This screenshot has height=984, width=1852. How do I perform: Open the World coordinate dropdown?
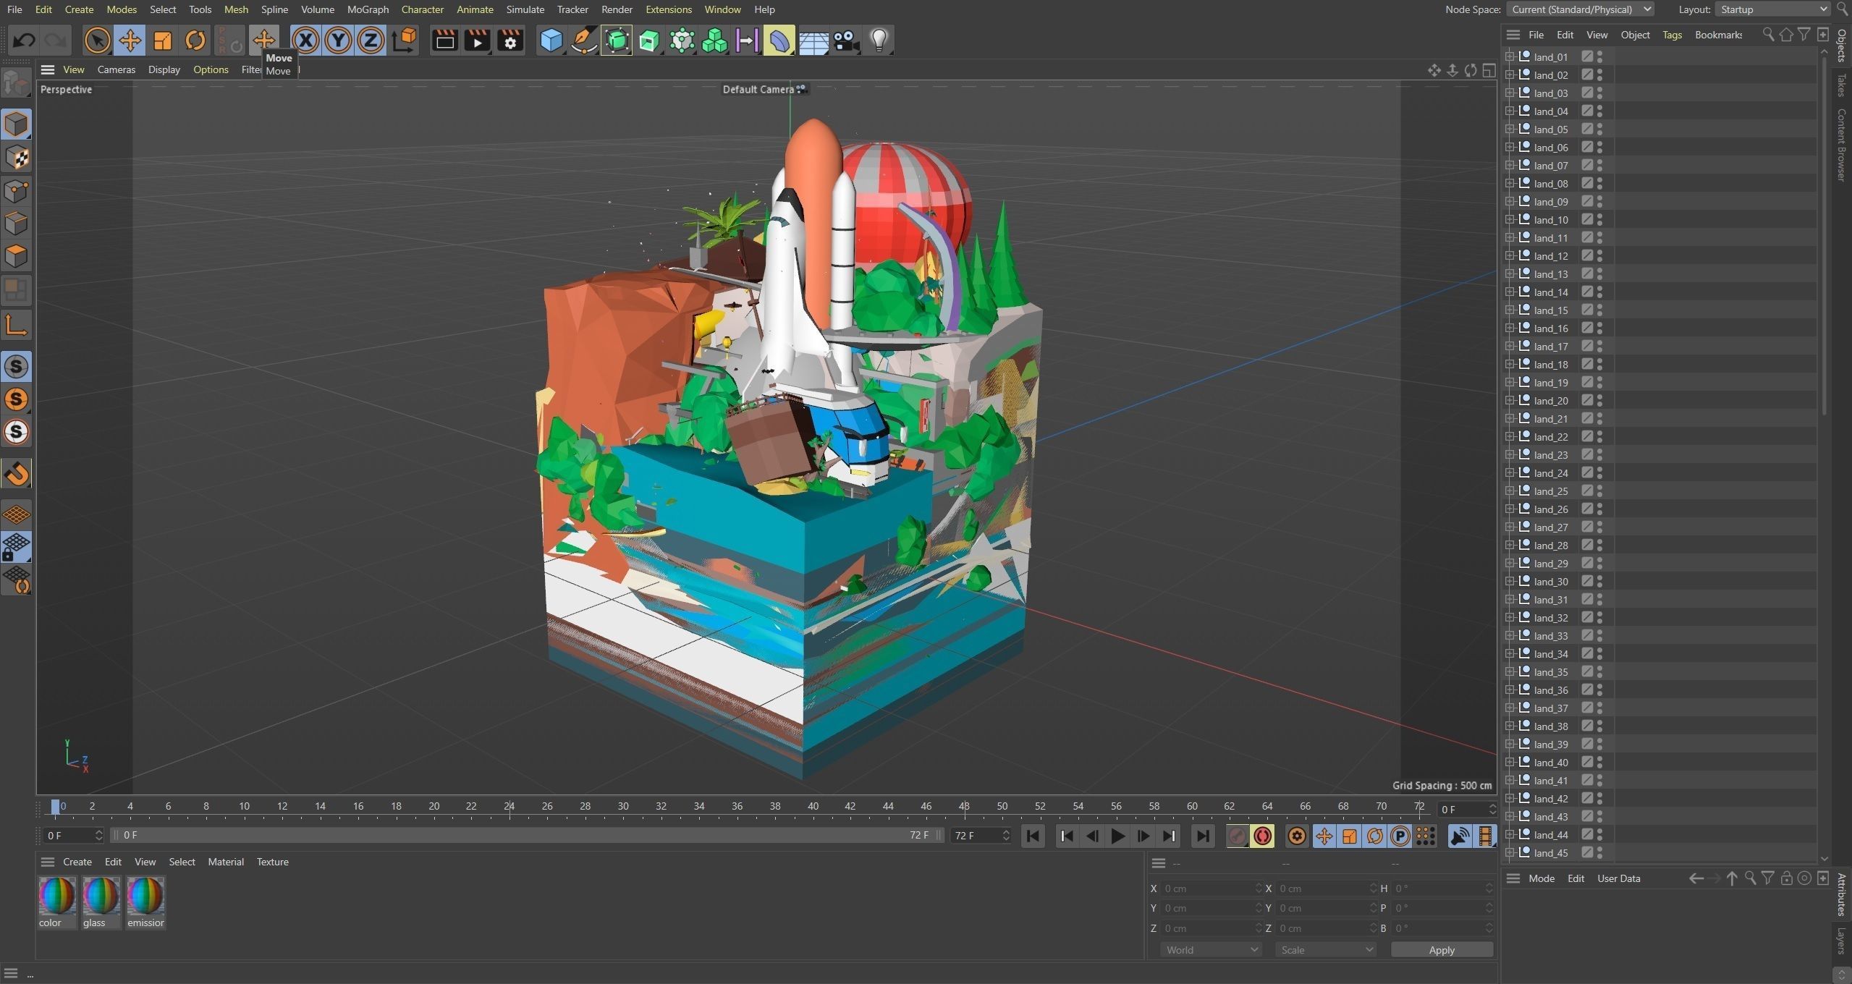[1211, 950]
